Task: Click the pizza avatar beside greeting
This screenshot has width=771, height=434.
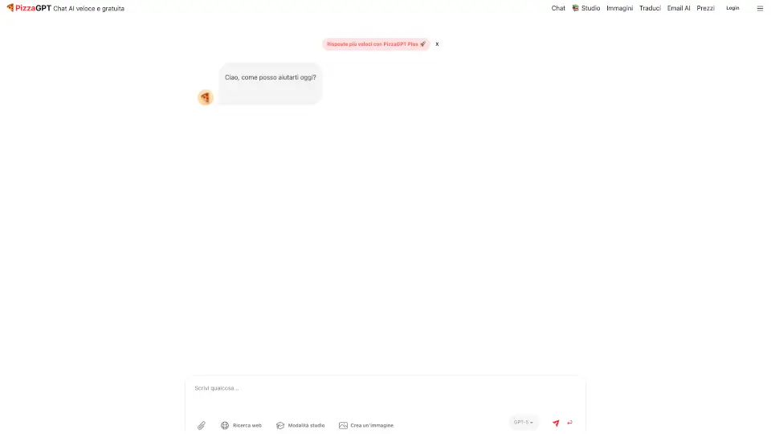Action: click(x=206, y=97)
